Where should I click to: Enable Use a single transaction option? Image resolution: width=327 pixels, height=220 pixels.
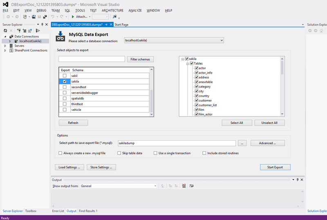pyautogui.click(x=155, y=153)
